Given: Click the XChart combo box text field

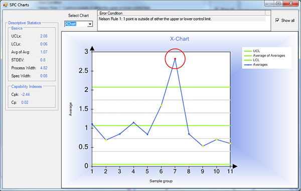Looking at the screenshot, I should (x=76, y=24).
